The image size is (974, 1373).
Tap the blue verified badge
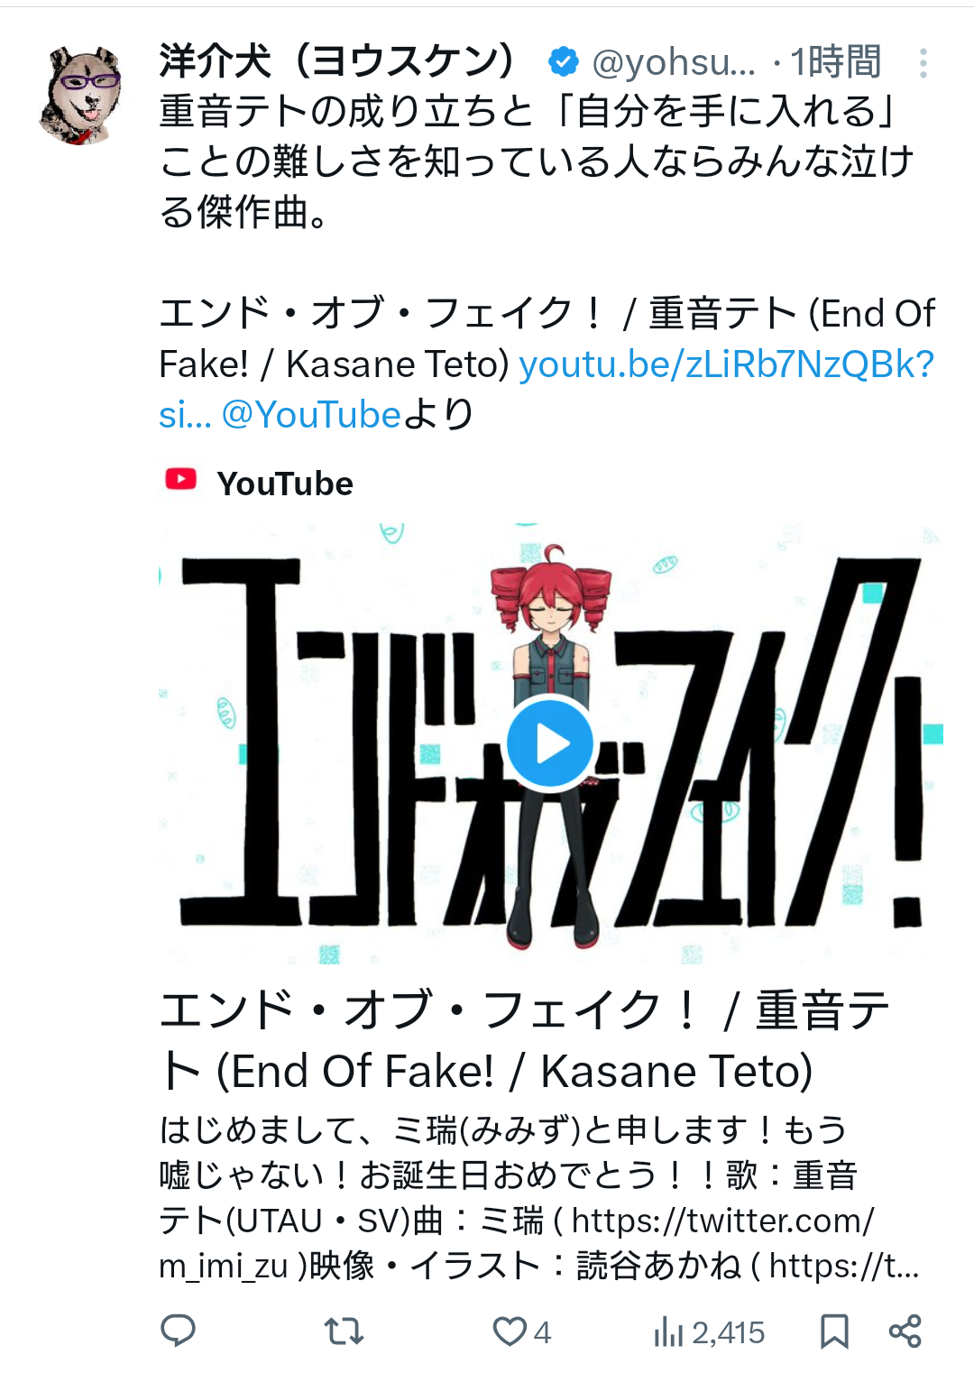click(564, 62)
